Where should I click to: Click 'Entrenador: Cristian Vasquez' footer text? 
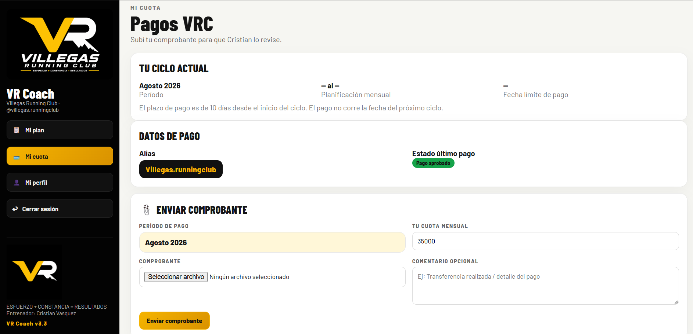41,313
